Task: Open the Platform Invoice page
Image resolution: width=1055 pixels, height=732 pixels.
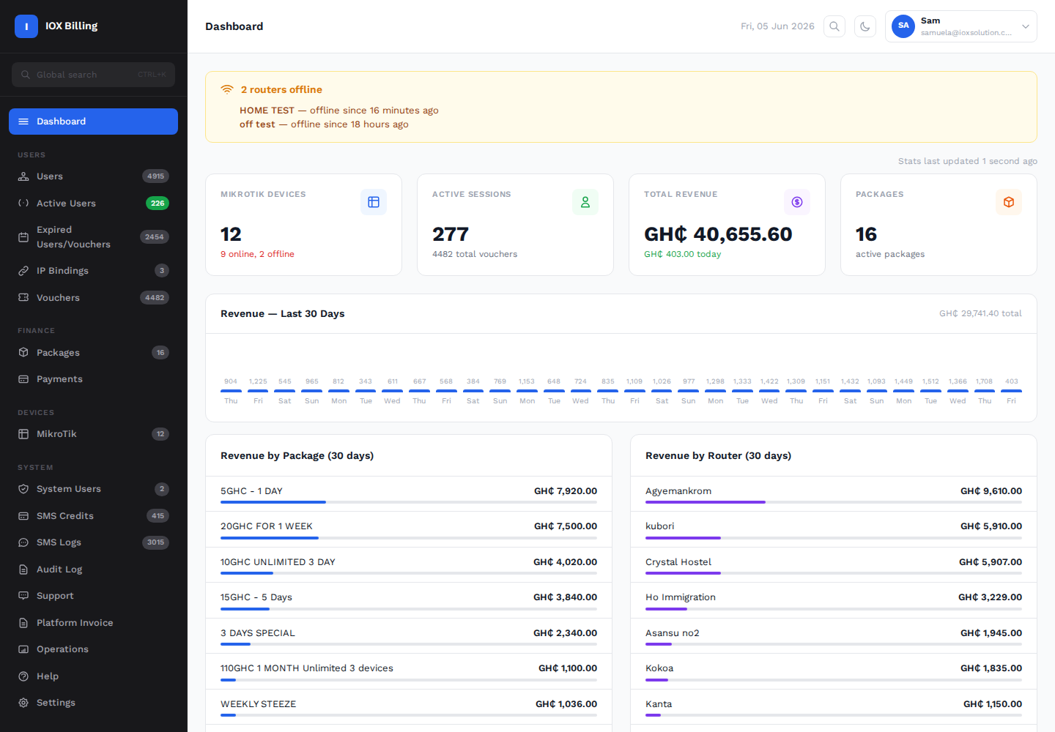Action: click(x=93, y=623)
